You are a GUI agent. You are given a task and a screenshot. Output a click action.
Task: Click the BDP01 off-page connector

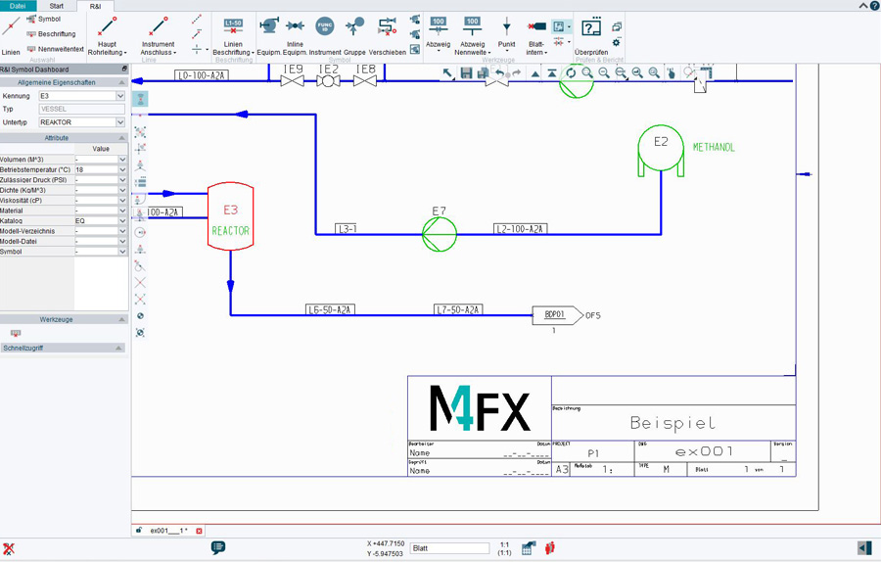coord(557,315)
